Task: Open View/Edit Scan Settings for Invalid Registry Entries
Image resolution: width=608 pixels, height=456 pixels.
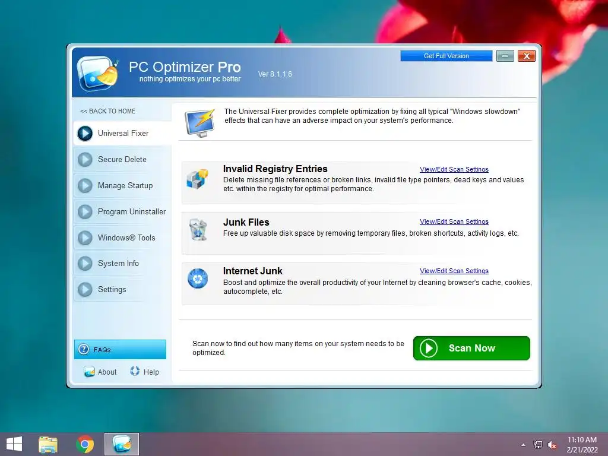Action: [454, 169]
